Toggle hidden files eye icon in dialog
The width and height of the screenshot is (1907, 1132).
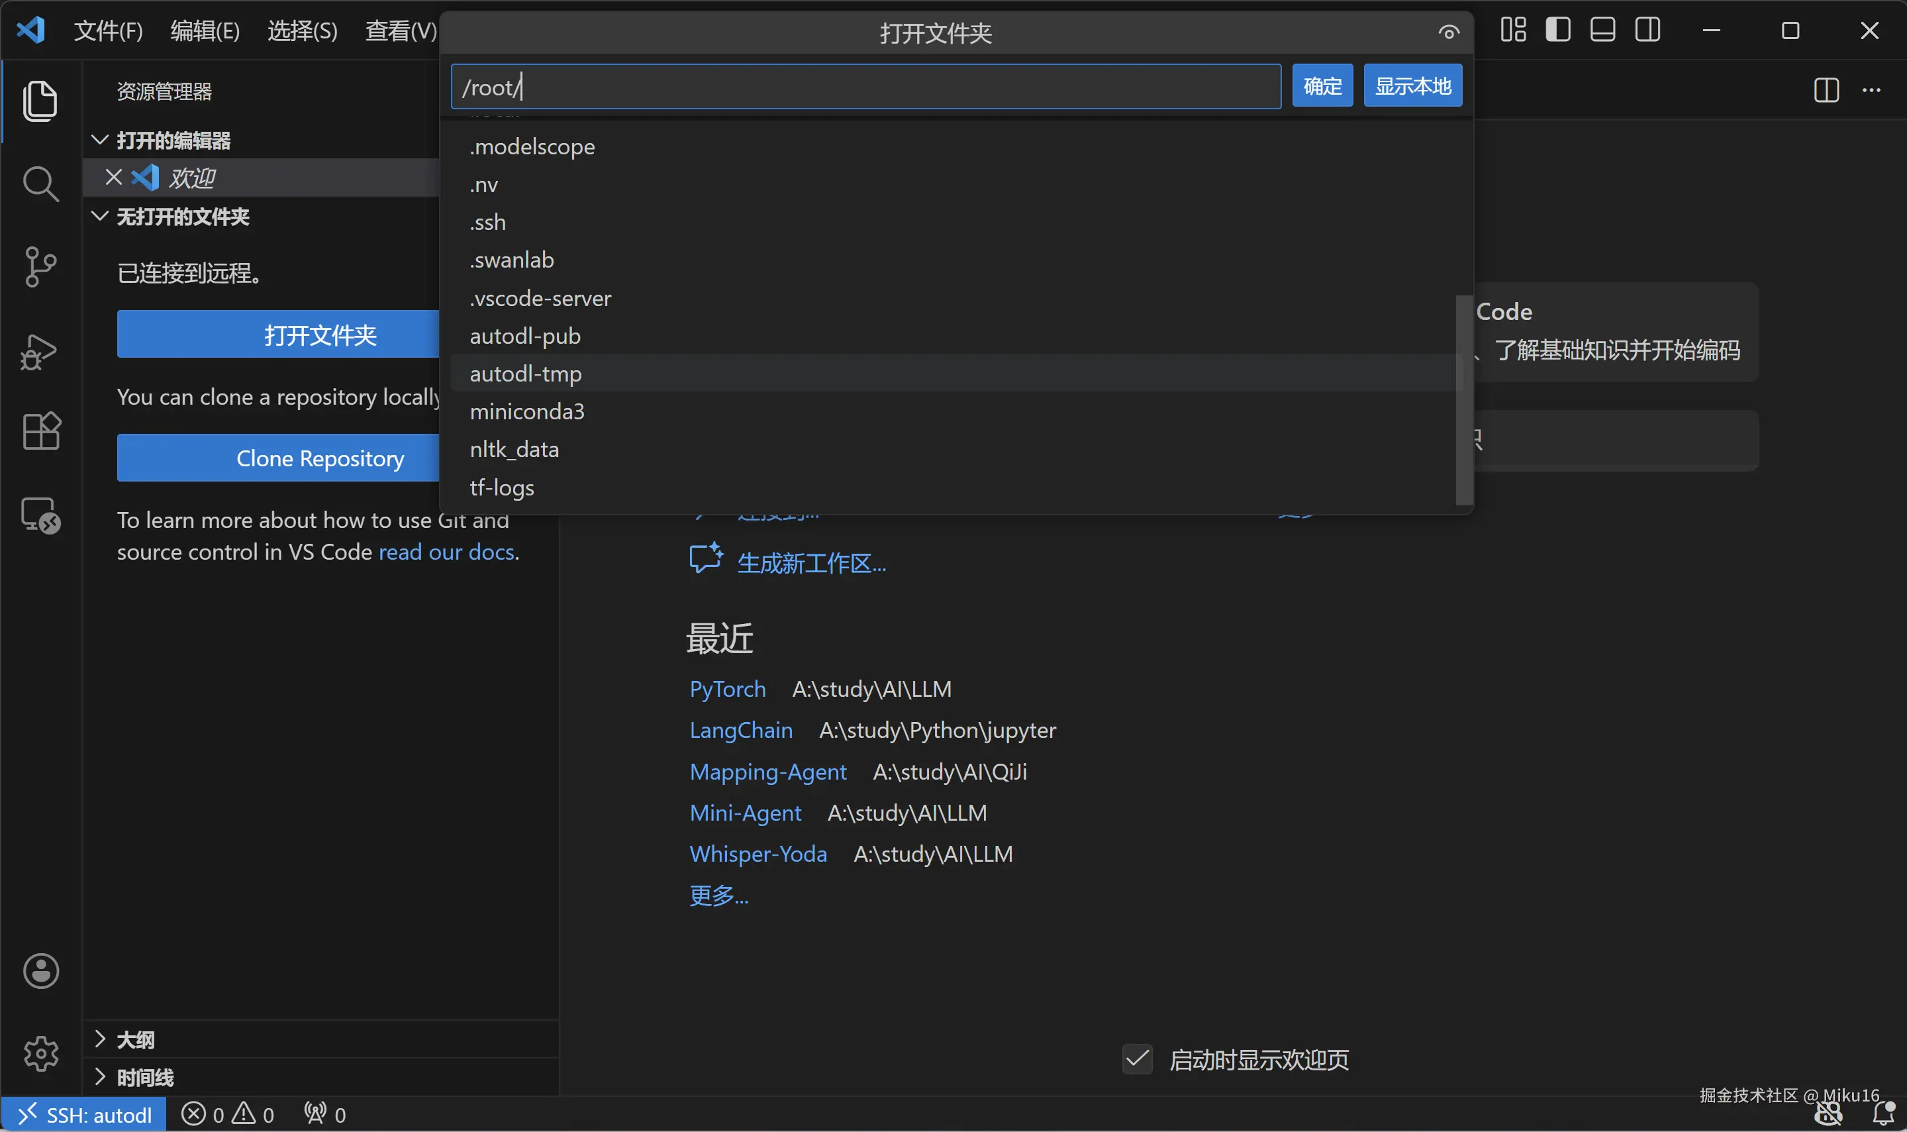pos(1449,32)
